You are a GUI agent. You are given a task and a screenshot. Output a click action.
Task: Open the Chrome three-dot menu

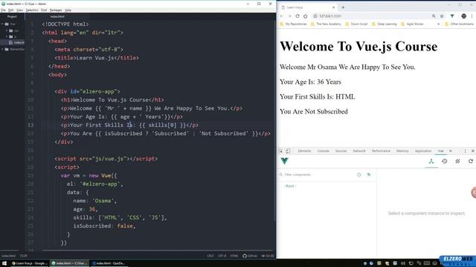click(472, 16)
